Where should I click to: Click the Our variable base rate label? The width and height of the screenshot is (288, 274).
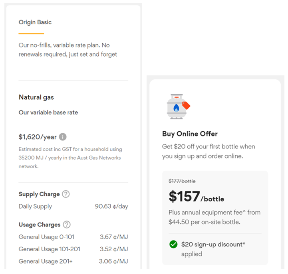[x=48, y=112]
